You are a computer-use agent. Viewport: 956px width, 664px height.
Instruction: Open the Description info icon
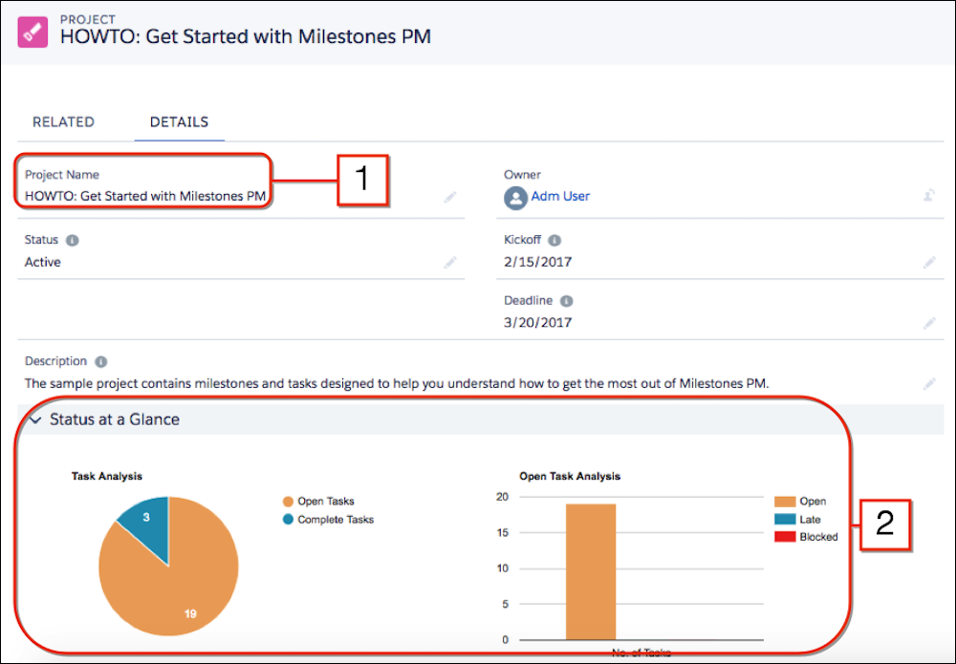point(101,362)
